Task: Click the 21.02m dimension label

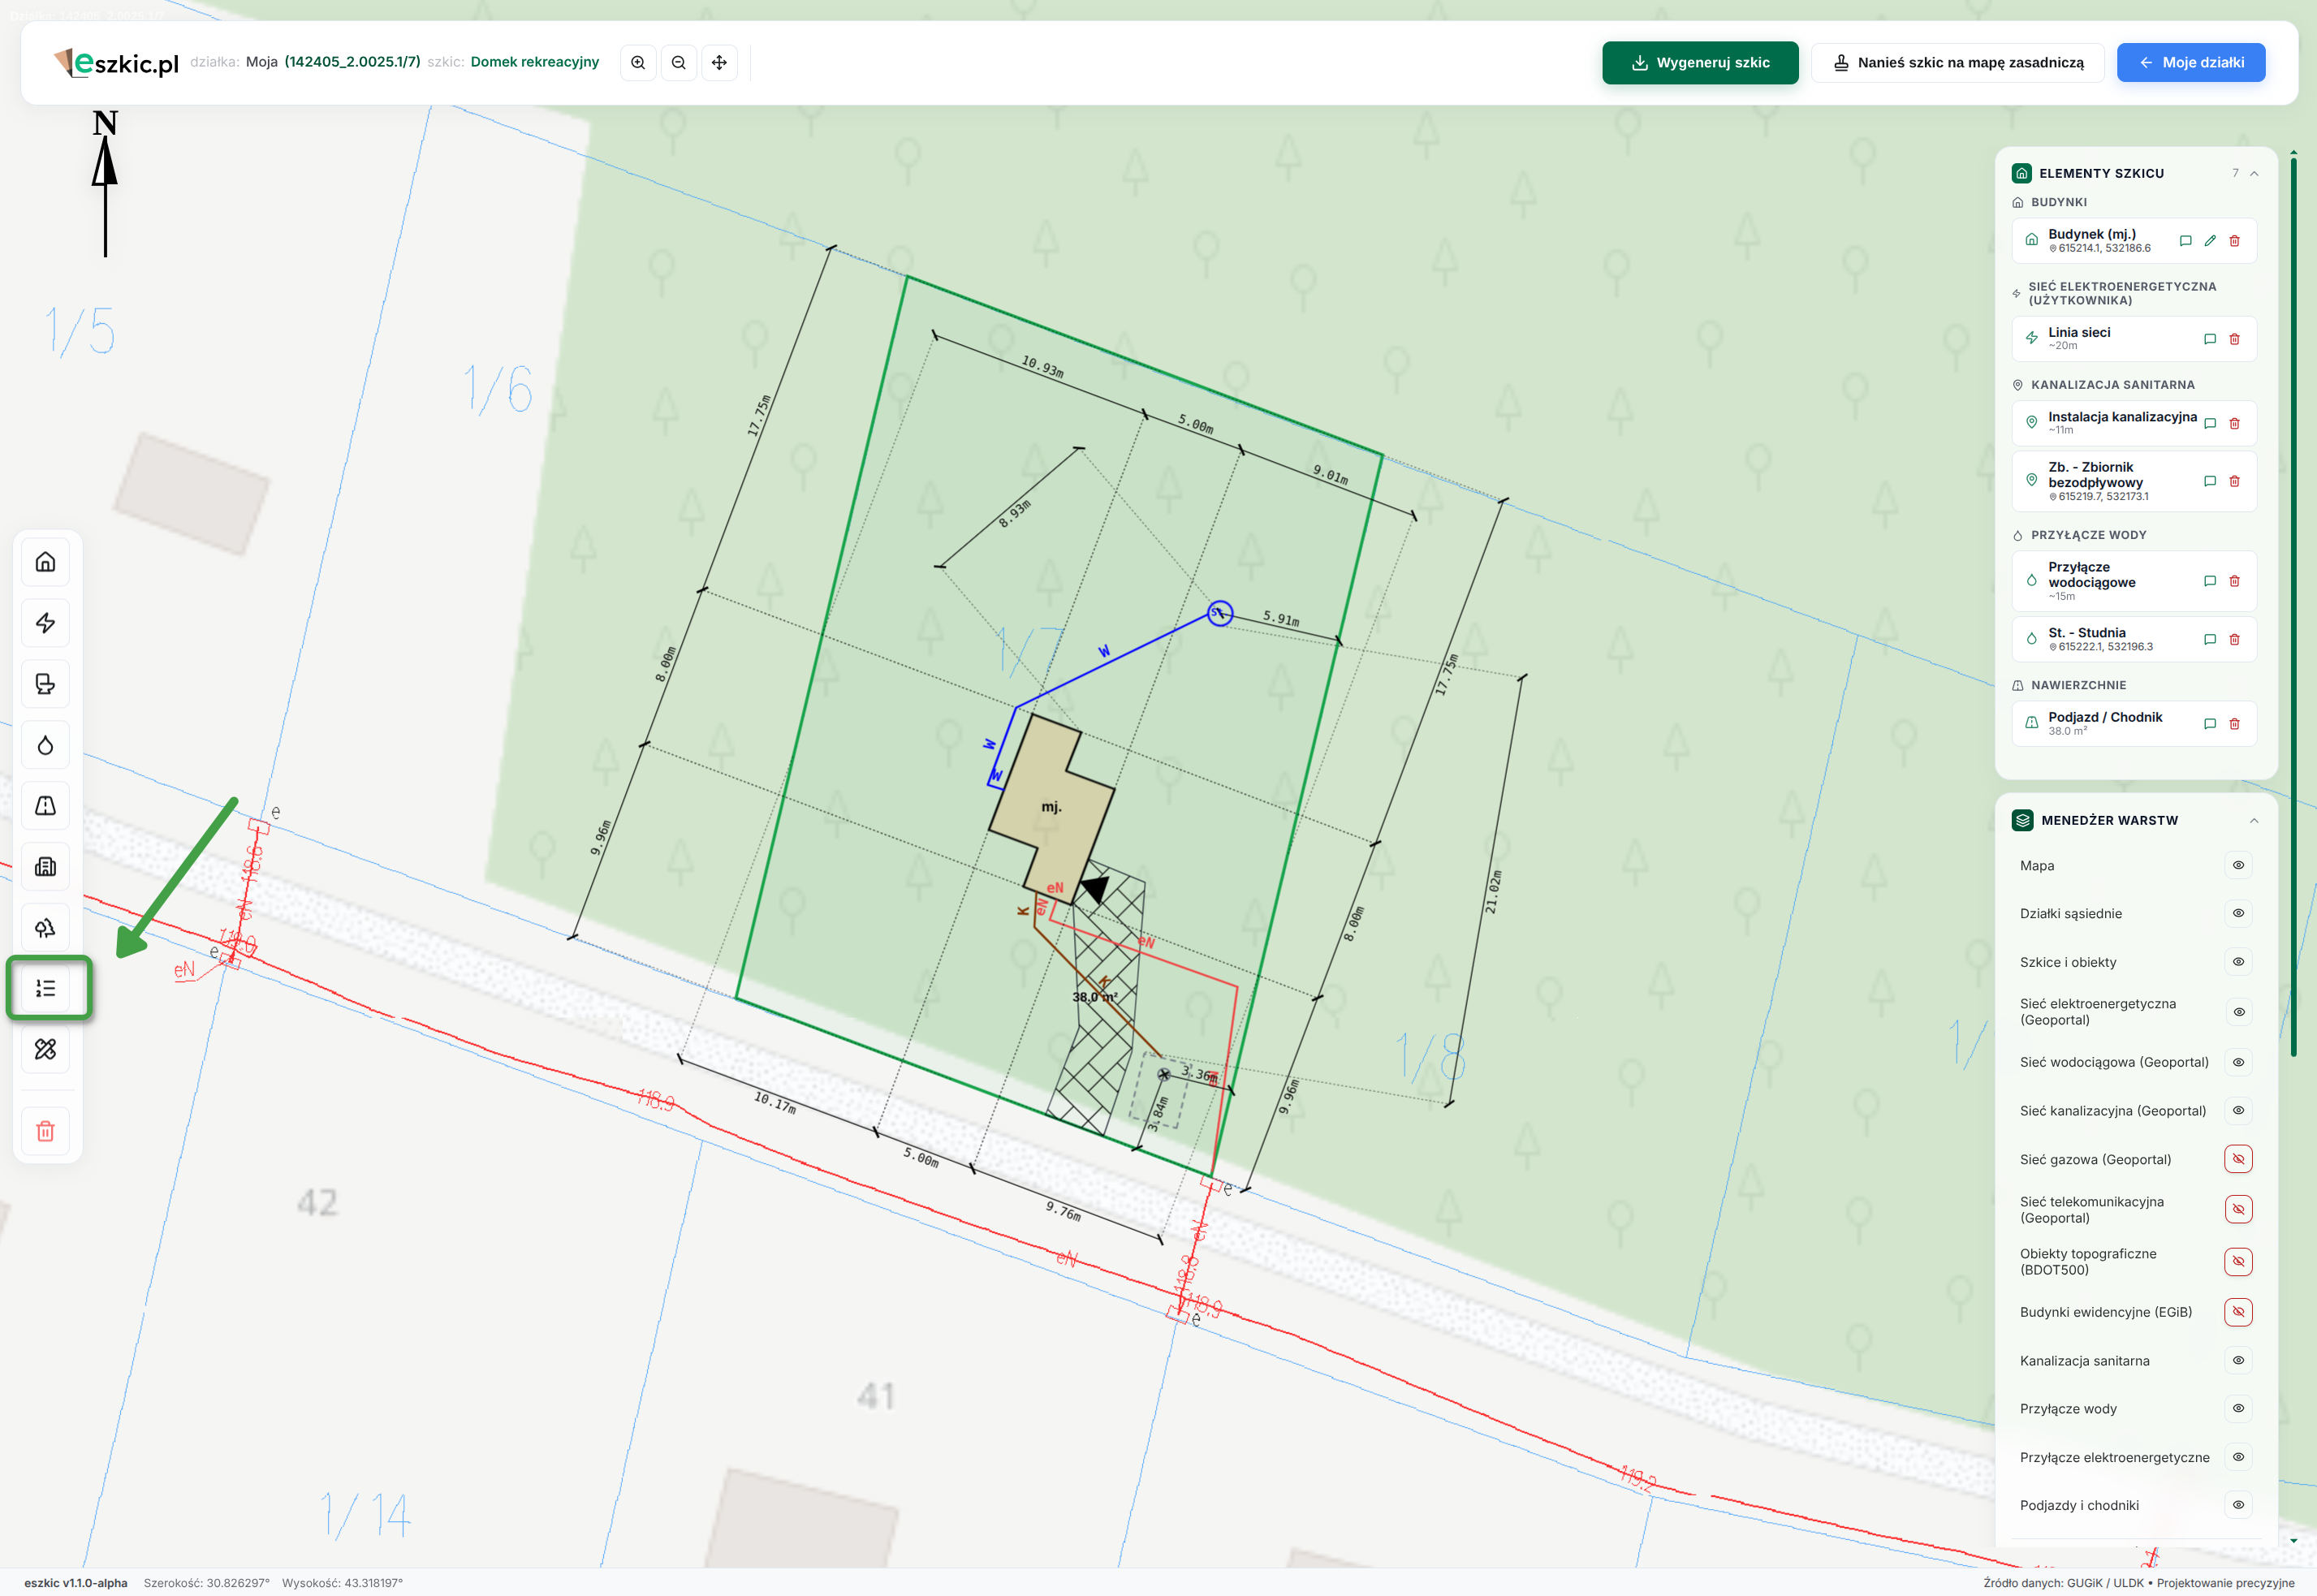Action: pyautogui.click(x=1492, y=892)
